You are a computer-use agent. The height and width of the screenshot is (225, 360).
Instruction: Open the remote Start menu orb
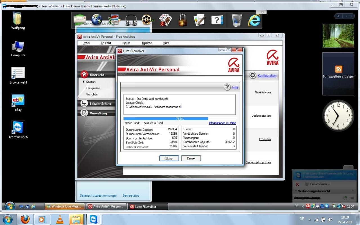pos(10,206)
